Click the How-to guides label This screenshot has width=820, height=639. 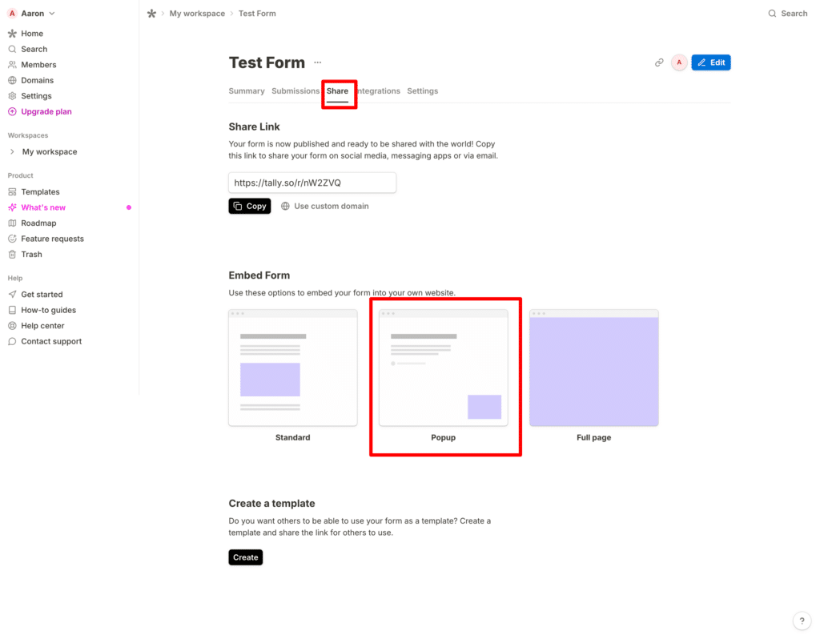tap(49, 310)
